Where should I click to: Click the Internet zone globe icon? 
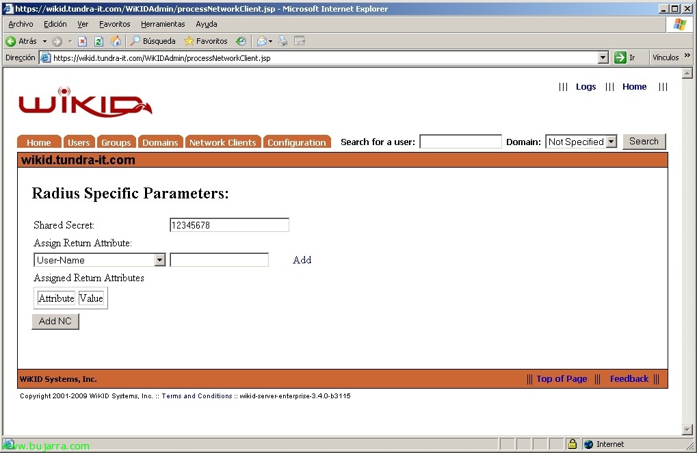588,444
